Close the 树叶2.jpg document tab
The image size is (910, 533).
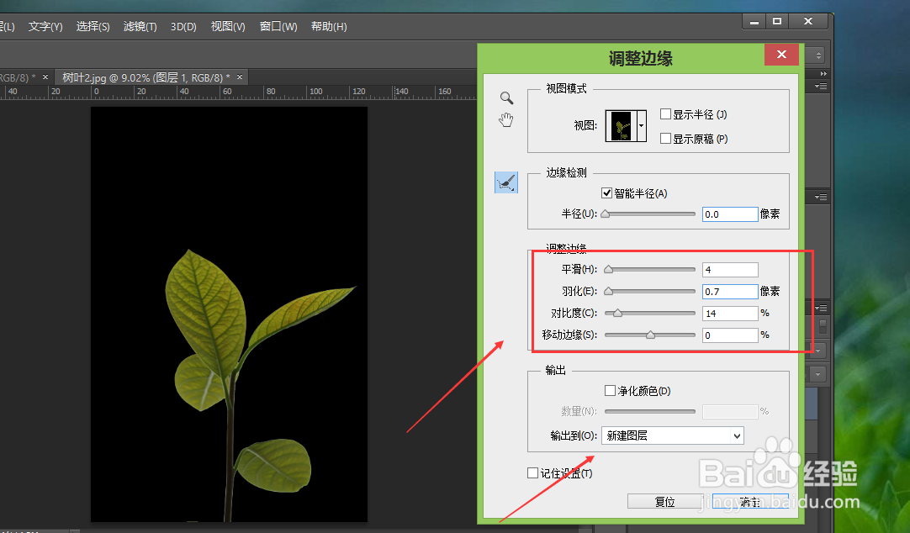[x=239, y=77]
